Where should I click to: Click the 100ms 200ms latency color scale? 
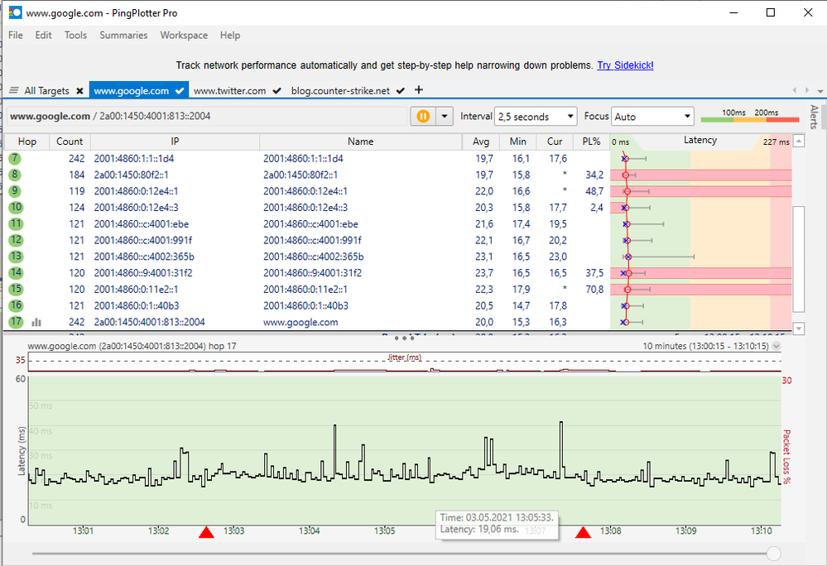[x=750, y=116]
